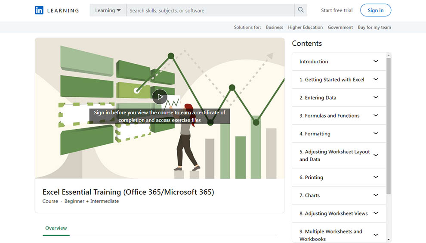Click the 'Contents' heading

click(307, 43)
